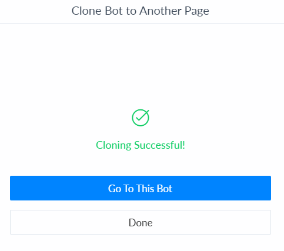Finish cloning by clicking Done
Viewport: 284px width, 251px height.
[x=141, y=222]
